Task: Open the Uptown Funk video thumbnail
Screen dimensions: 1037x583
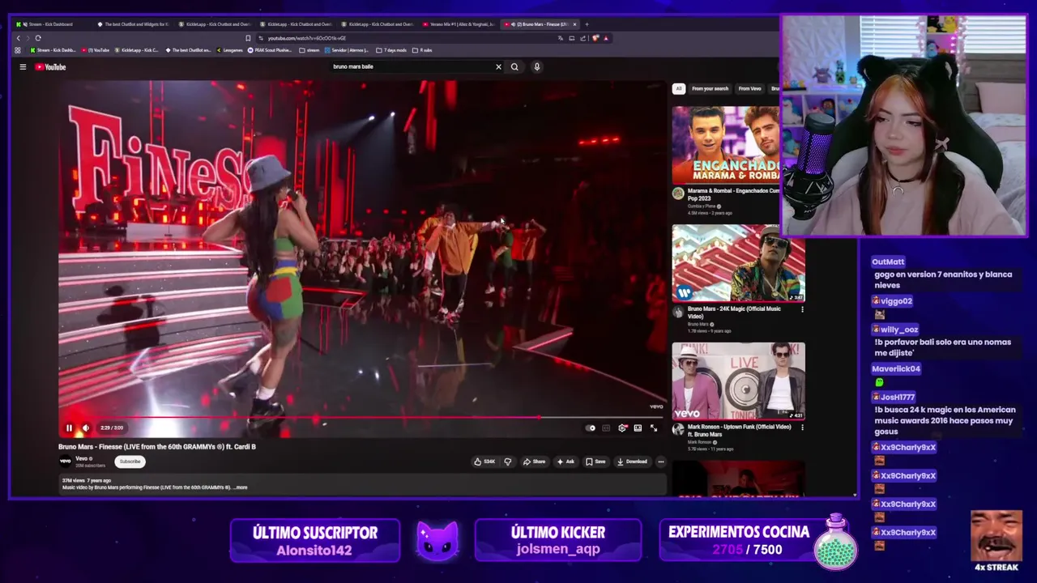Action: click(x=738, y=381)
